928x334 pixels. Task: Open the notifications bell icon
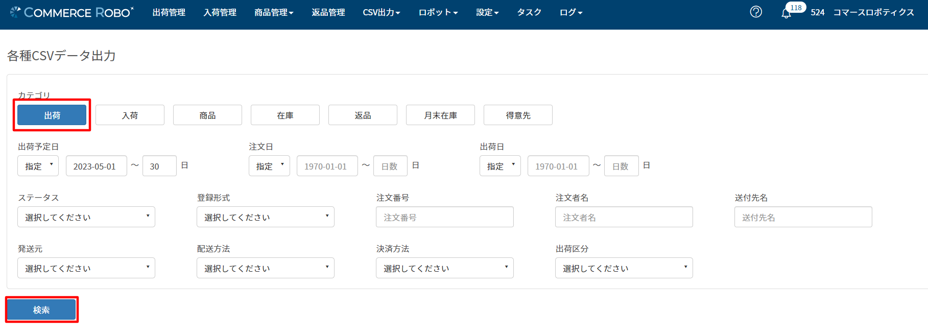(x=786, y=13)
